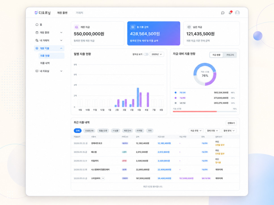This screenshot has height=205, width=274.
Task: Click the 583,124,500원 legend value
Action: tap(221, 92)
